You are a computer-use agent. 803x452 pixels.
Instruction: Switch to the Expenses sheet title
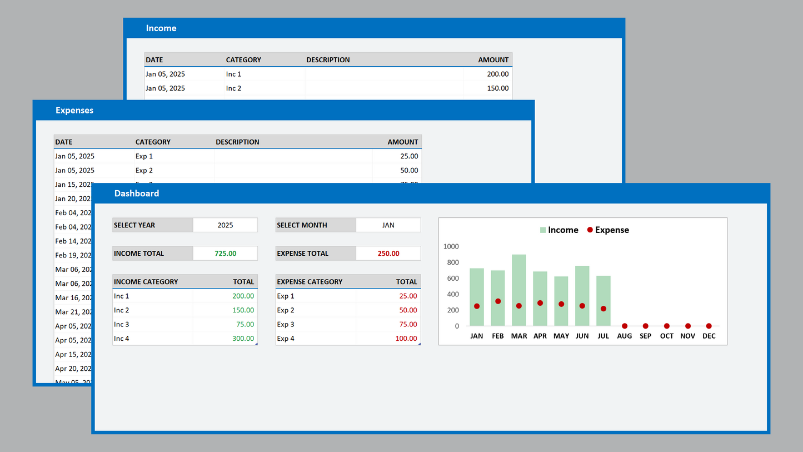pos(74,111)
